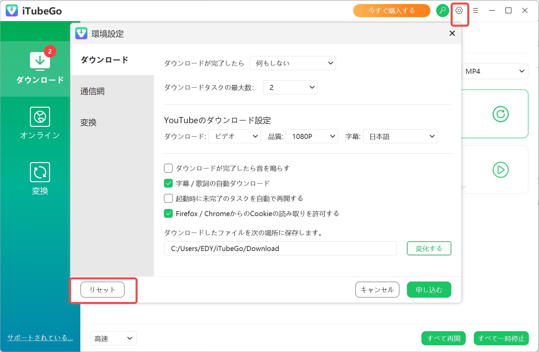Open the ダウンロードが完了したら dropdown

pos(293,63)
